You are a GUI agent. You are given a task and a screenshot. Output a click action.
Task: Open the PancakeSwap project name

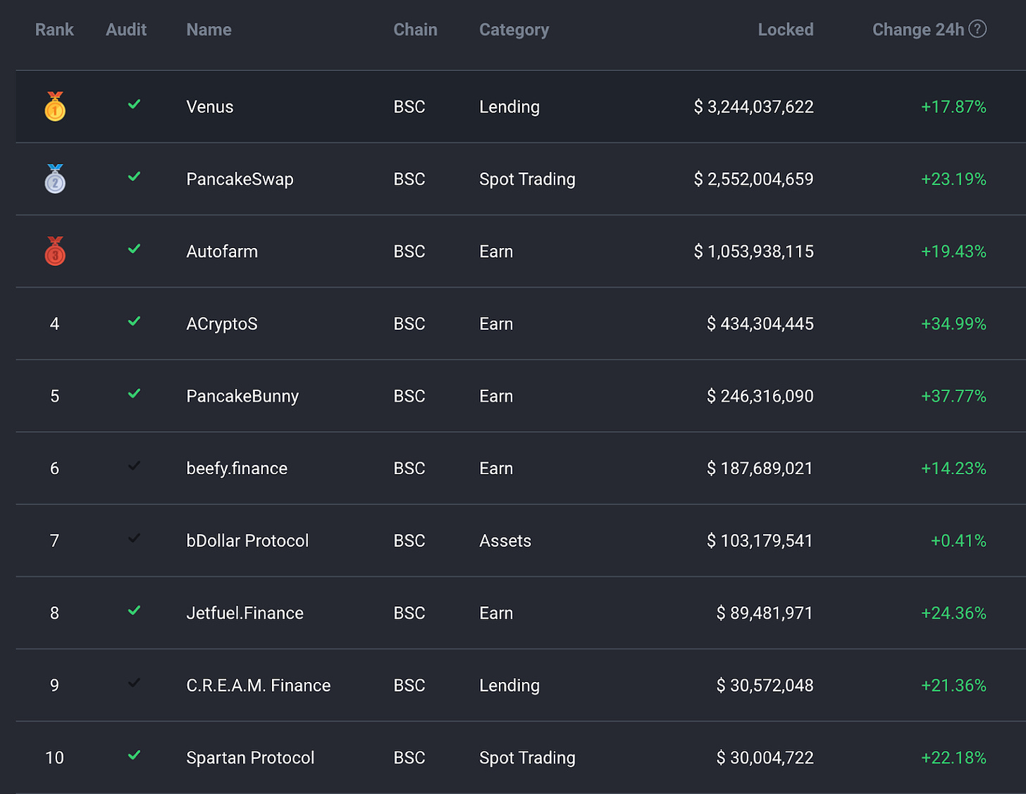240,179
